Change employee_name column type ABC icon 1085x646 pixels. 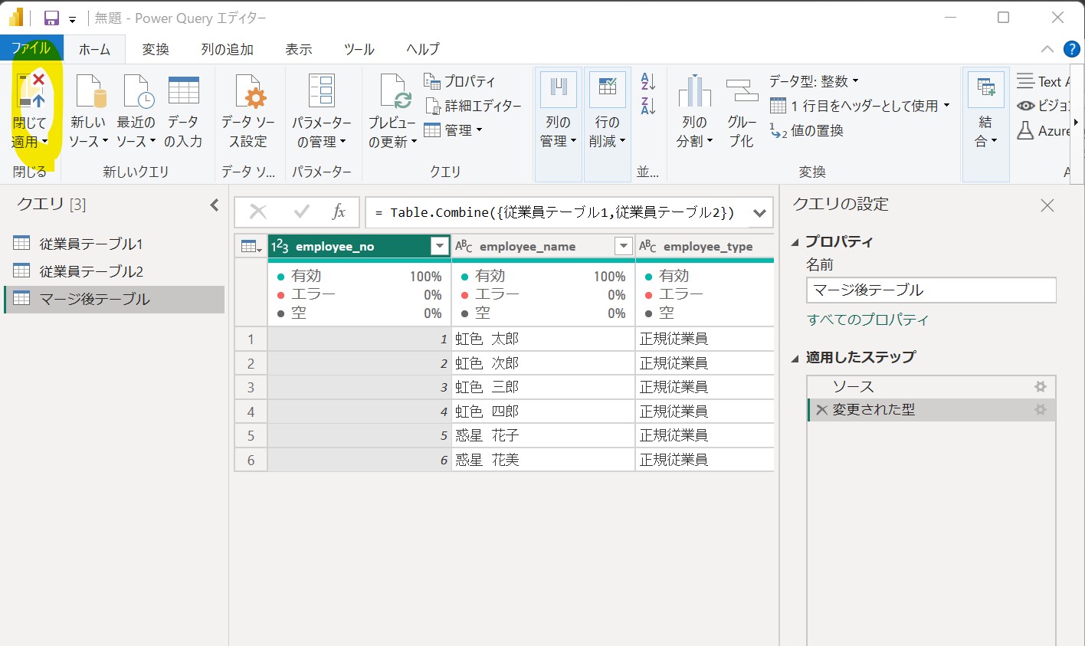coord(464,246)
